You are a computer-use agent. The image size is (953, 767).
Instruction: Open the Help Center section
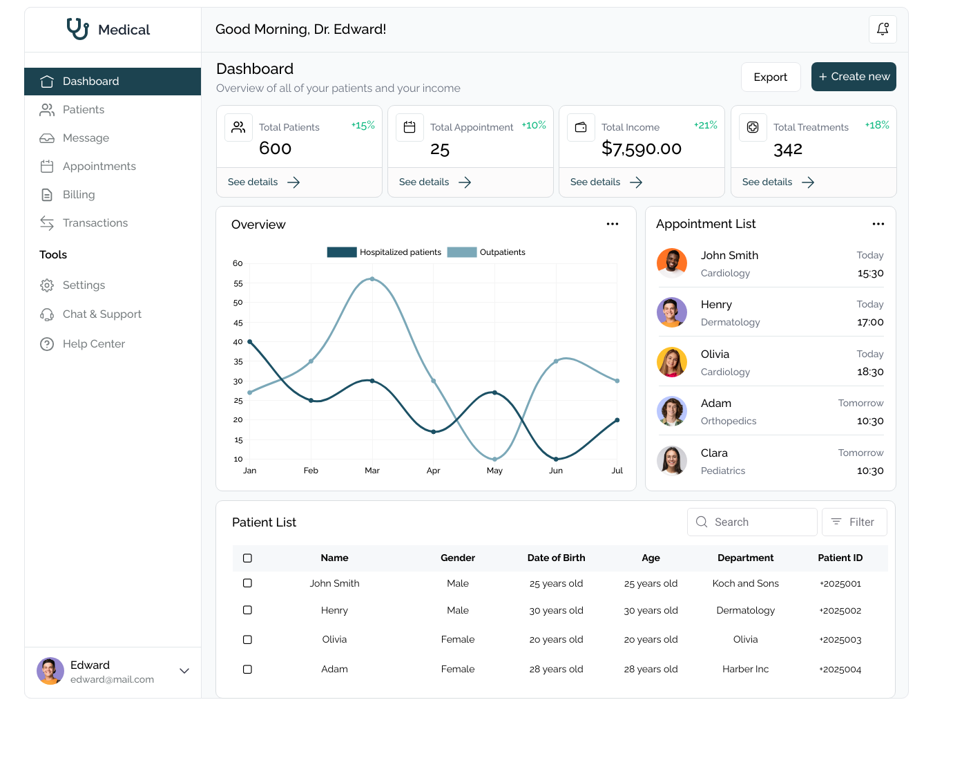93,343
